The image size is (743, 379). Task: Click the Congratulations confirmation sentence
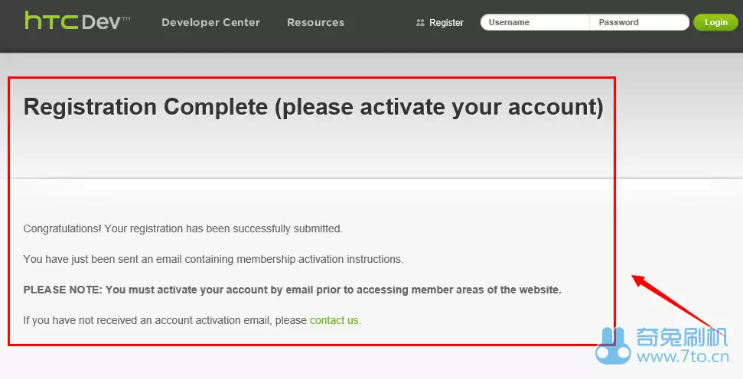click(183, 228)
